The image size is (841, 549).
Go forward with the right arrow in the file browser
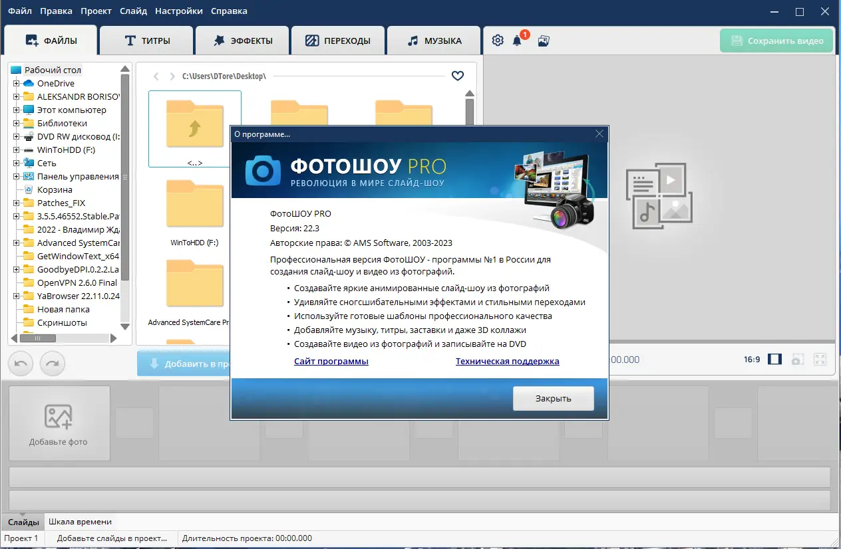coord(172,76)
